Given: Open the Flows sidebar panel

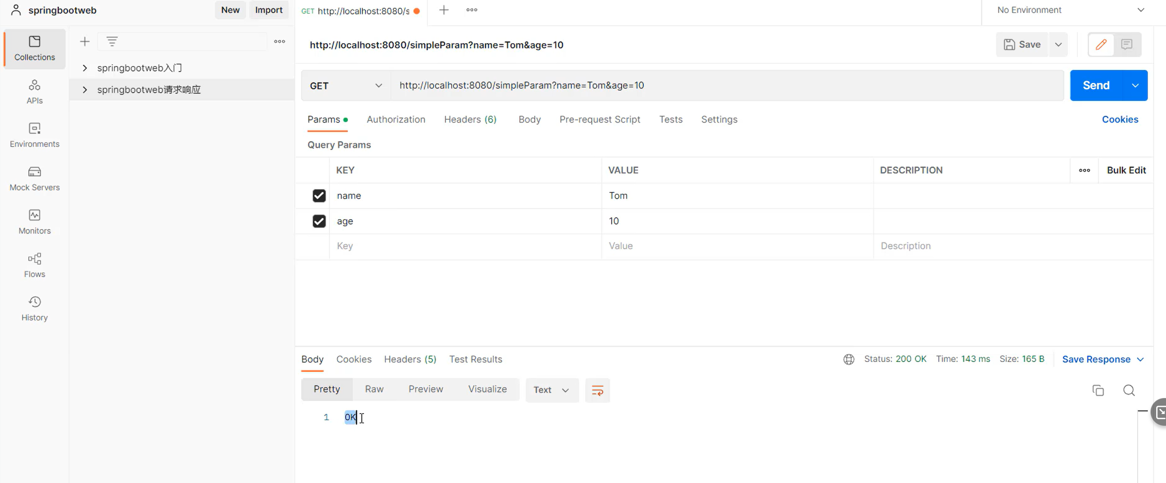Looking at the screenshot, I should (35, 265).
